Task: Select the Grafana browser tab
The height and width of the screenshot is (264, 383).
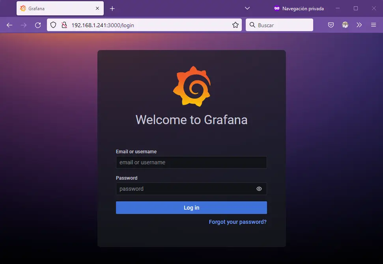Action: pyautogui.click(x=60, y=8)
